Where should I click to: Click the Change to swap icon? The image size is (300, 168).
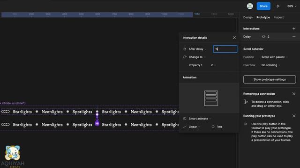(185, 57)
